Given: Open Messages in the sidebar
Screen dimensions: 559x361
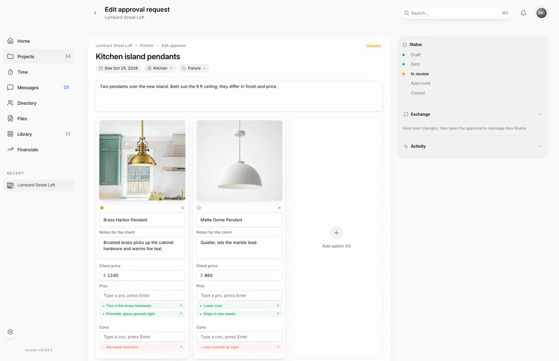Looking at the screenshot, I should click(39, 87).
